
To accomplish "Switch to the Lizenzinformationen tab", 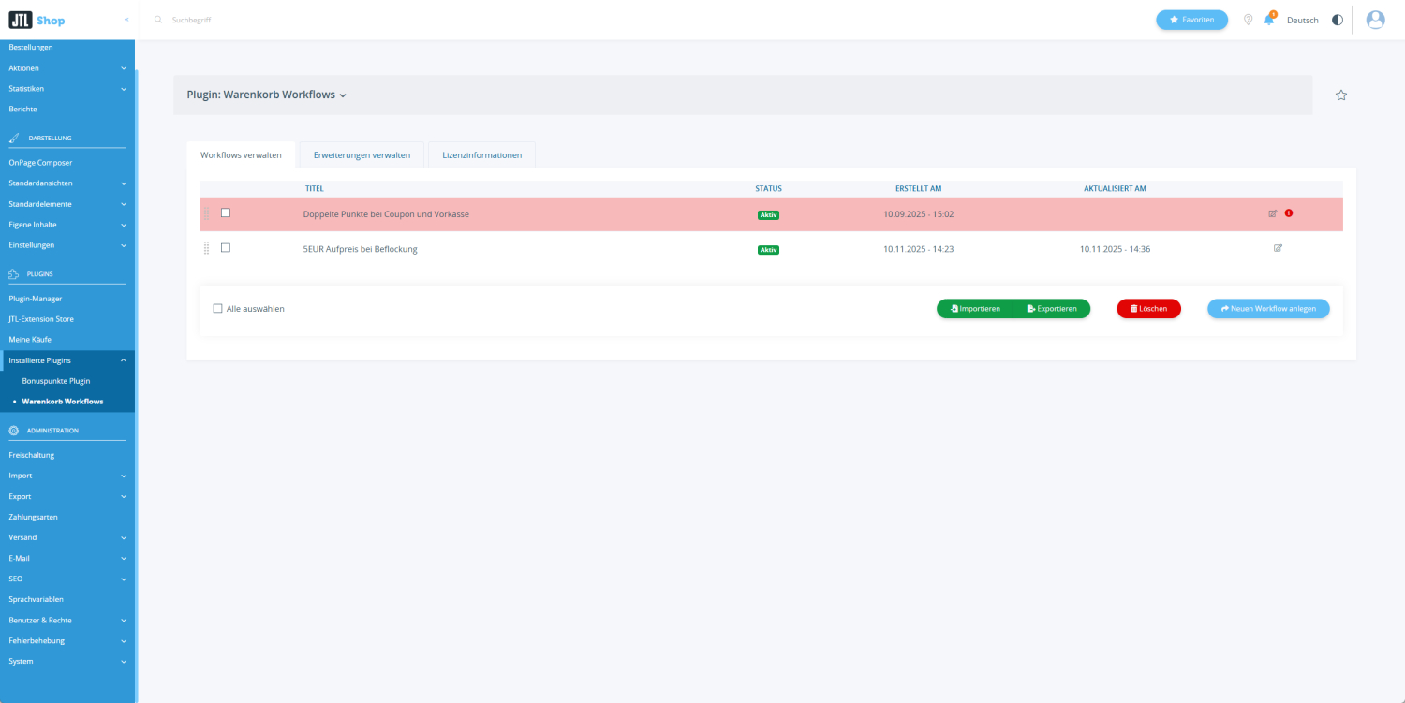I will pyautogui.click(x=481, y=154).
